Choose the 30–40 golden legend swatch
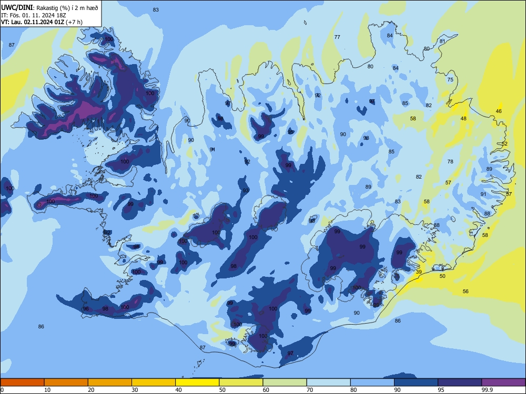Viewport: 526px width, 394px height. [x=154, y=382]
